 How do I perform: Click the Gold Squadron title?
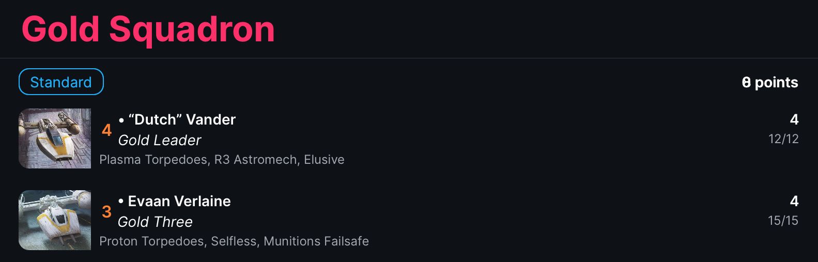pos(148,29)
